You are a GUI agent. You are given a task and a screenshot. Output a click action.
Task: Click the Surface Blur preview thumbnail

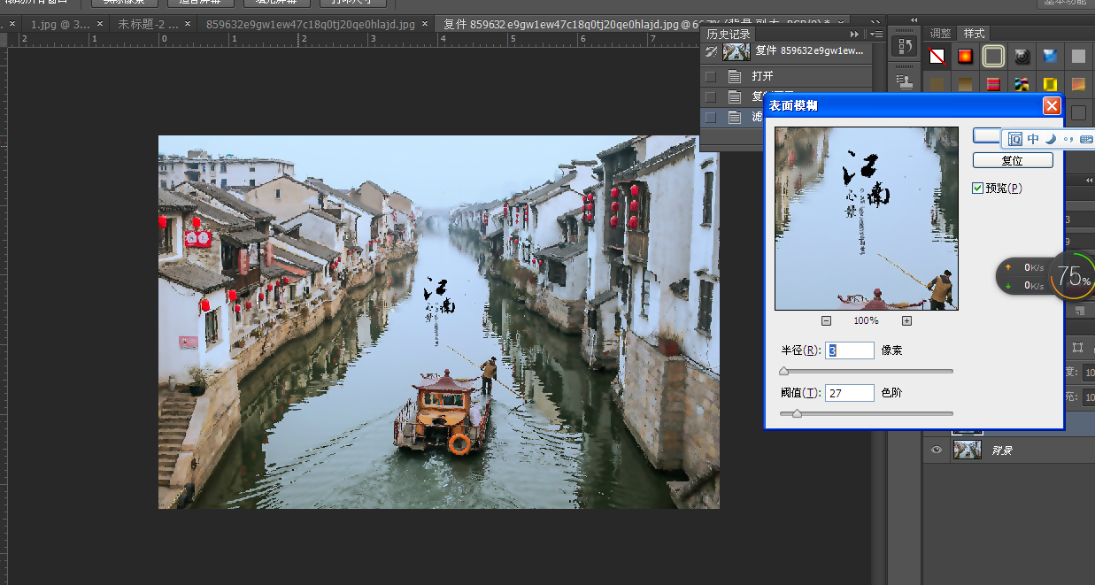pos(867,219)
